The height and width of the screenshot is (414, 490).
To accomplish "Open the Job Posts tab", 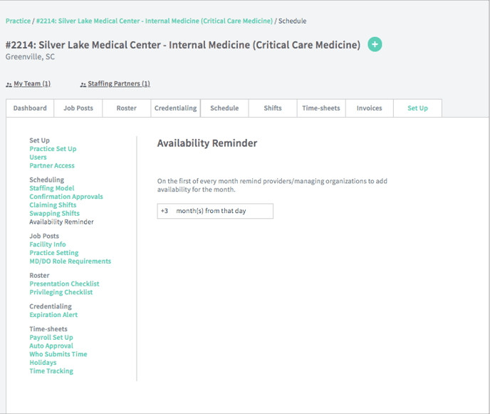I will tap(78, 108).
